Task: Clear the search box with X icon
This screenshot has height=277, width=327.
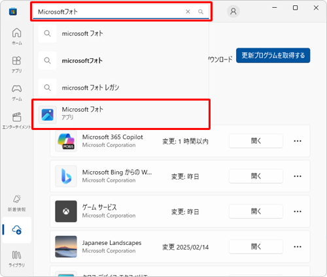Action: [x=188, y=12]
